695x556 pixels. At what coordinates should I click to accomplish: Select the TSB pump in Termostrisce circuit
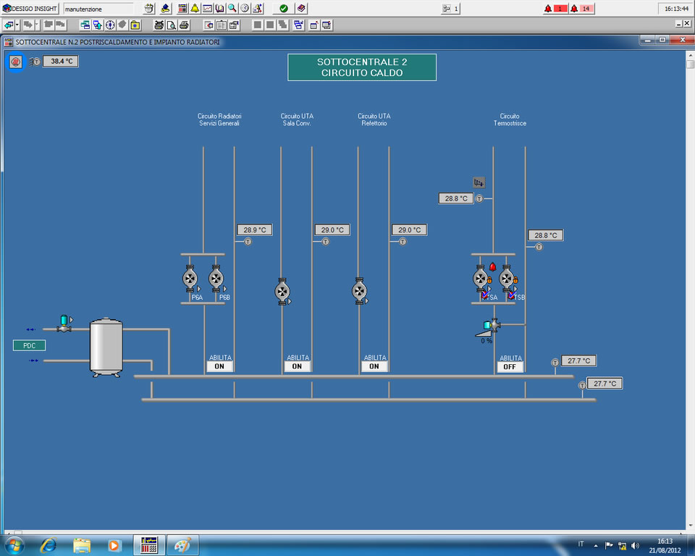point(507,279)
